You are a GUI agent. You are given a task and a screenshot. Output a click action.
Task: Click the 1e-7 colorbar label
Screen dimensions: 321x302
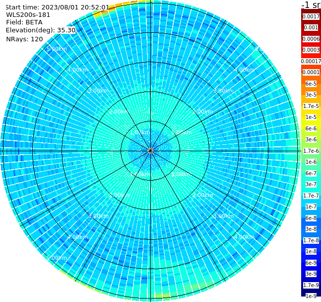(311, 206)
